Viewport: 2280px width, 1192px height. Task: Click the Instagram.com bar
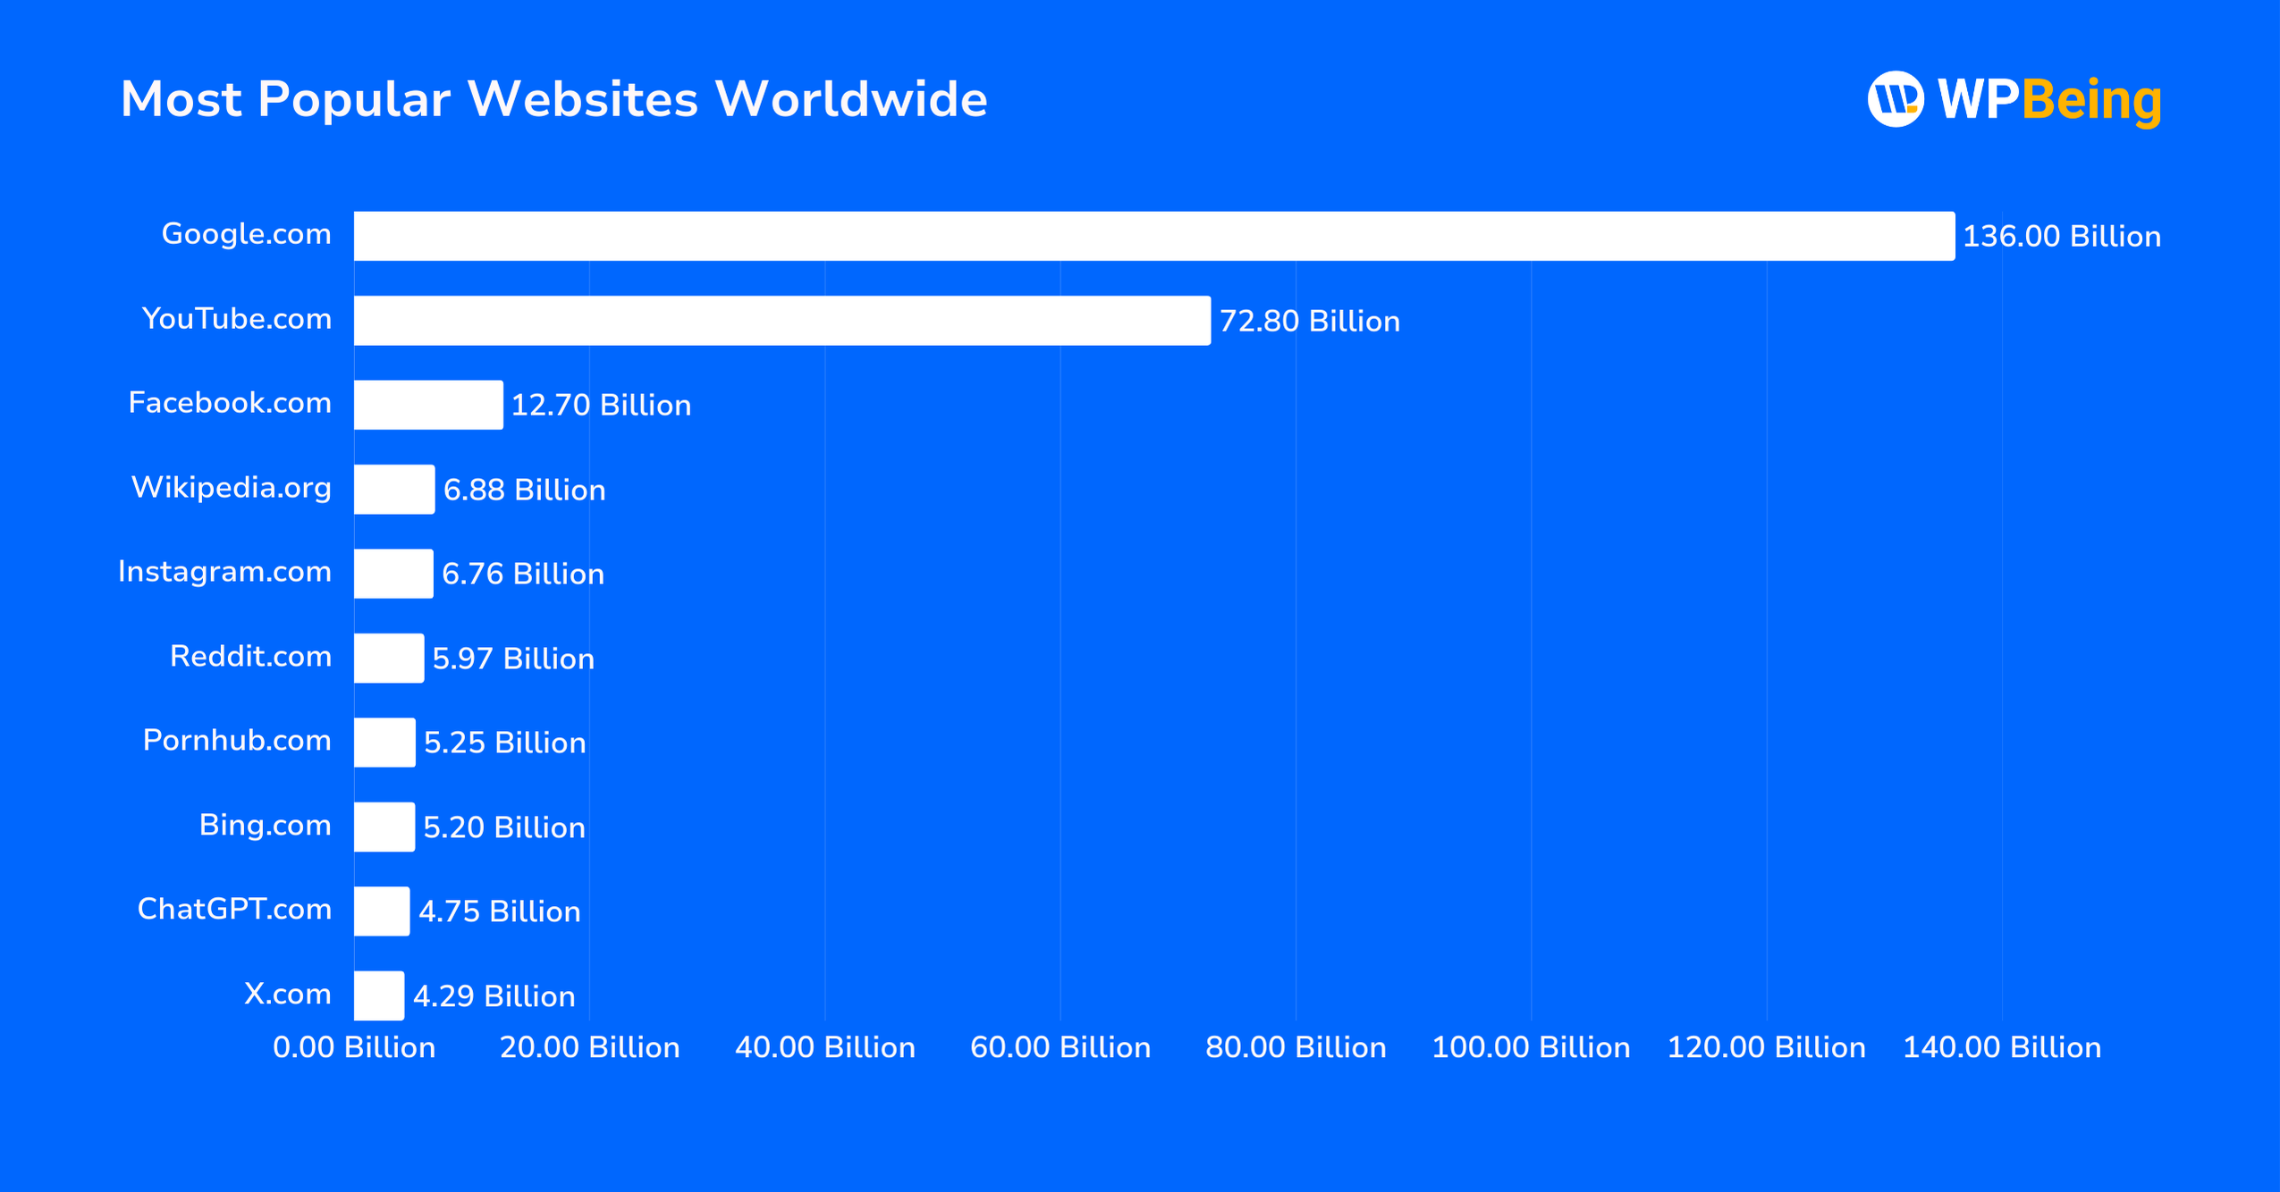click(x=393, y=574)
